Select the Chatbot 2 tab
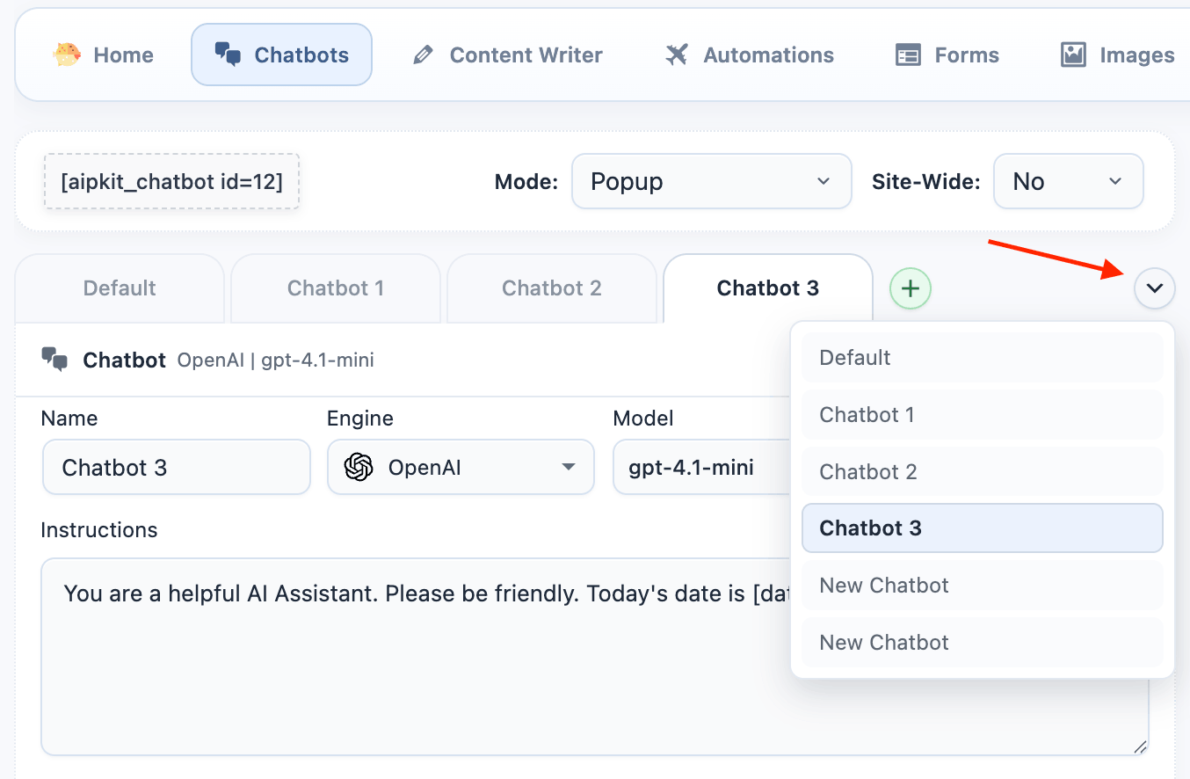The height and width of the screenshot is (779, 1190). (x=552, y=288)
